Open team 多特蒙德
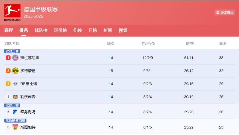The image size is (239, 135). point(28,71)
